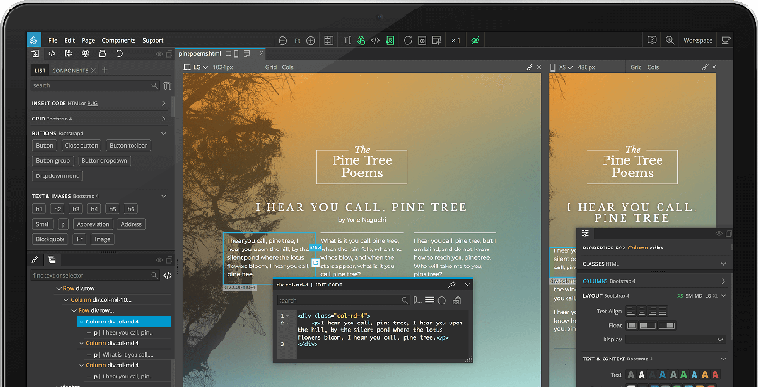Insert the Button group component
Screen dimensions: 758x387
coord(54,161)
